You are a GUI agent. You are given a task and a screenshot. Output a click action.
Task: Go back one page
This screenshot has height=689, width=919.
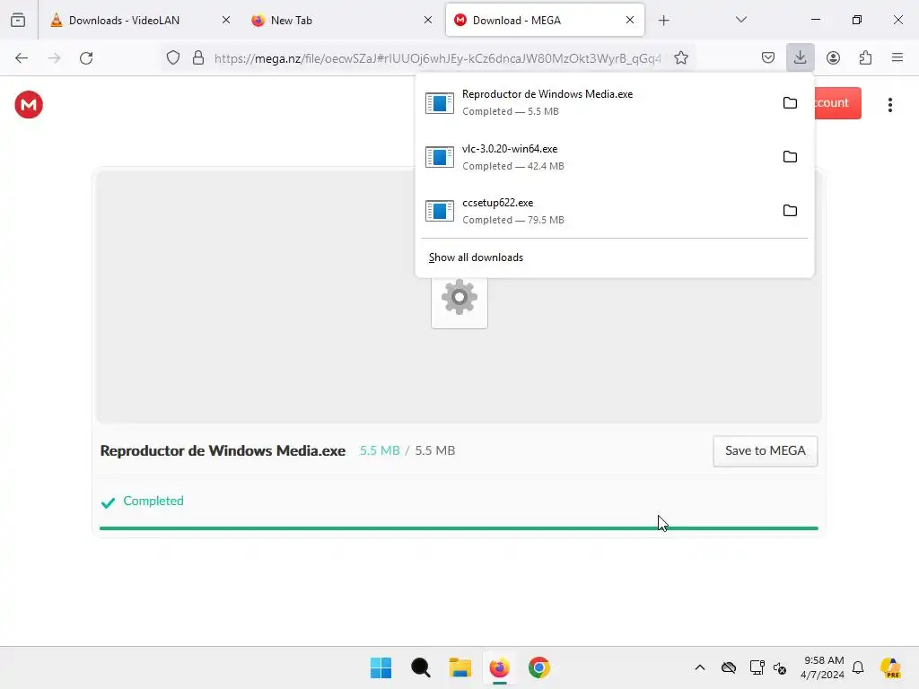(x=22, y=58)
